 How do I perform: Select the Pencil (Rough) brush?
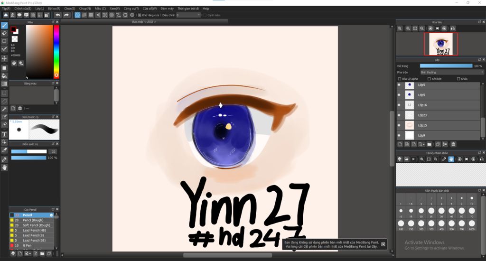(x=32, y=220)
